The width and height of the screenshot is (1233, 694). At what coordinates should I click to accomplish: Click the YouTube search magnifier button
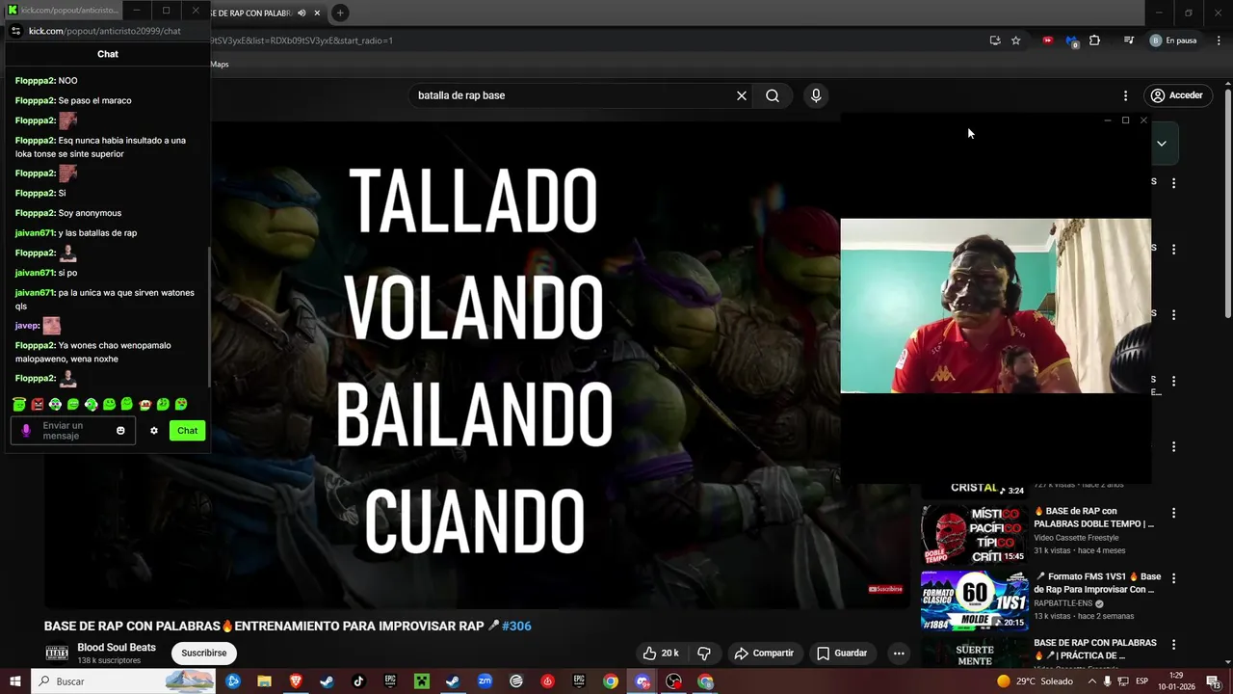tap(773, 95)
